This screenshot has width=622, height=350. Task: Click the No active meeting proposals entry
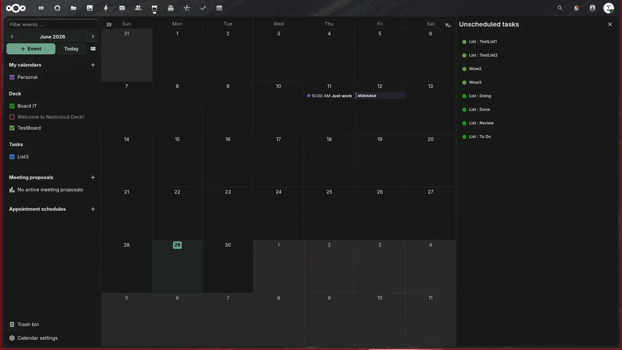(50, 190)
